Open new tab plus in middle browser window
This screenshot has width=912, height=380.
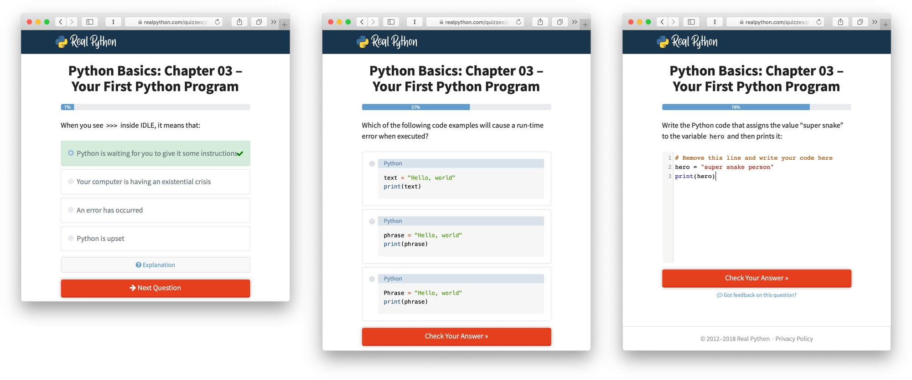pos(585,25)
